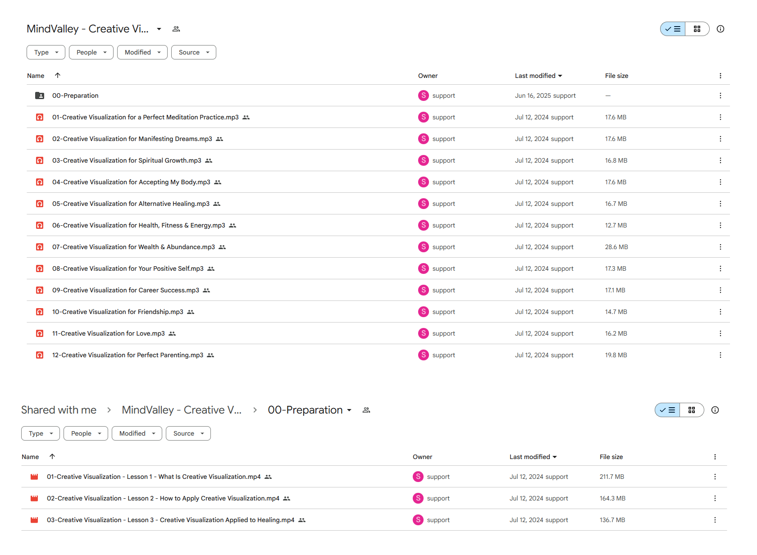Open more actions for 03-Spiritual Growth mp3
The height and width of the screenshot is (555, 757).
pyautogui.click(x=721, y=160)
